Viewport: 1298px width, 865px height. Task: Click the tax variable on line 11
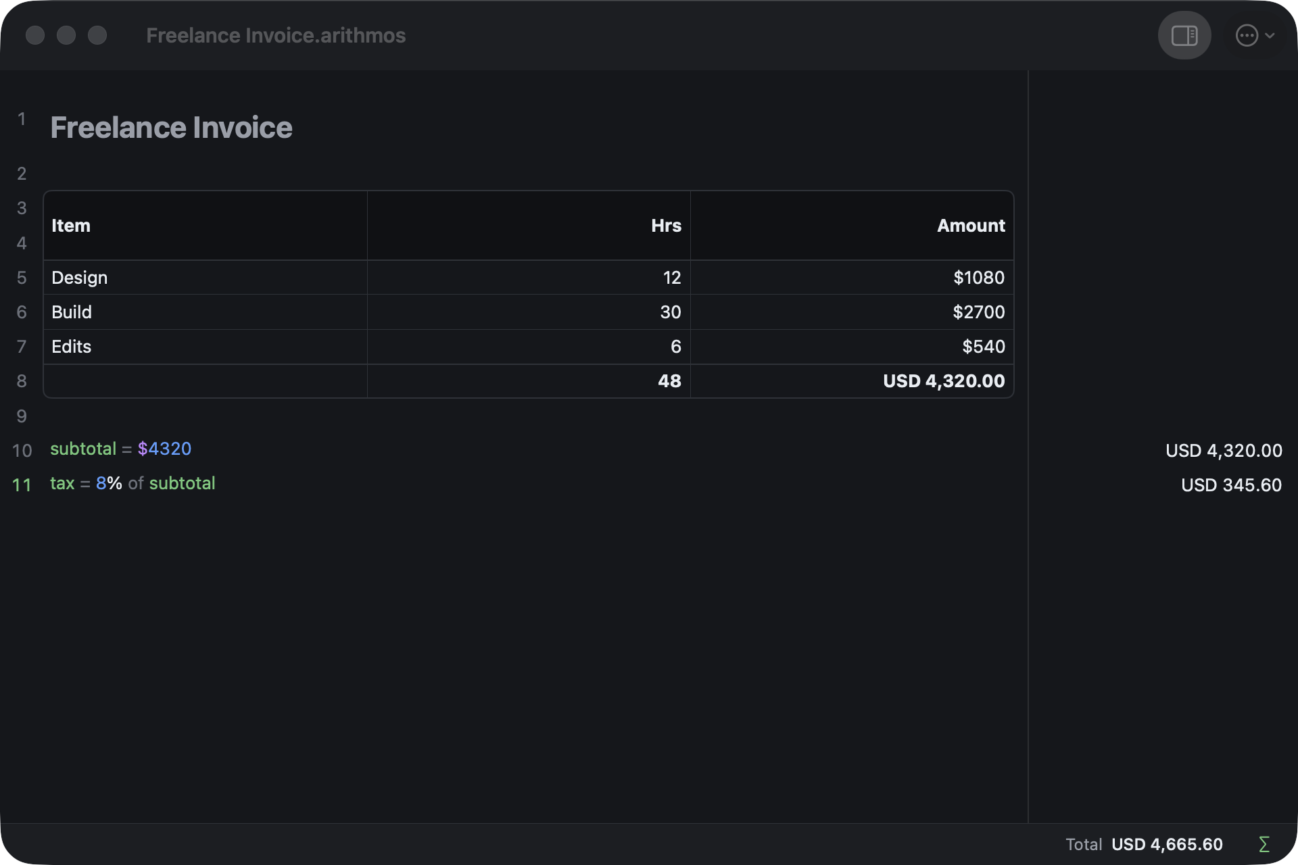coord(62,483)
